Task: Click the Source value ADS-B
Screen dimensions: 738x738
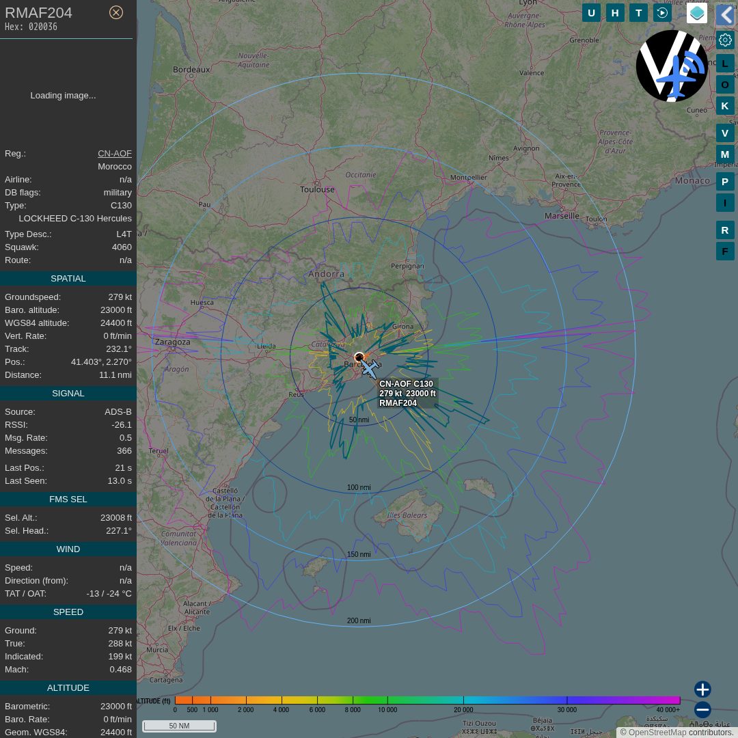Action: coord(118,412)
